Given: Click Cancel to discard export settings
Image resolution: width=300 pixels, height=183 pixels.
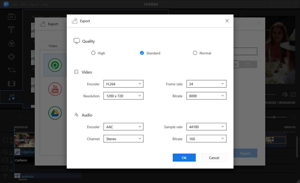Looking at the screenshot, I should tap(214, 158).
